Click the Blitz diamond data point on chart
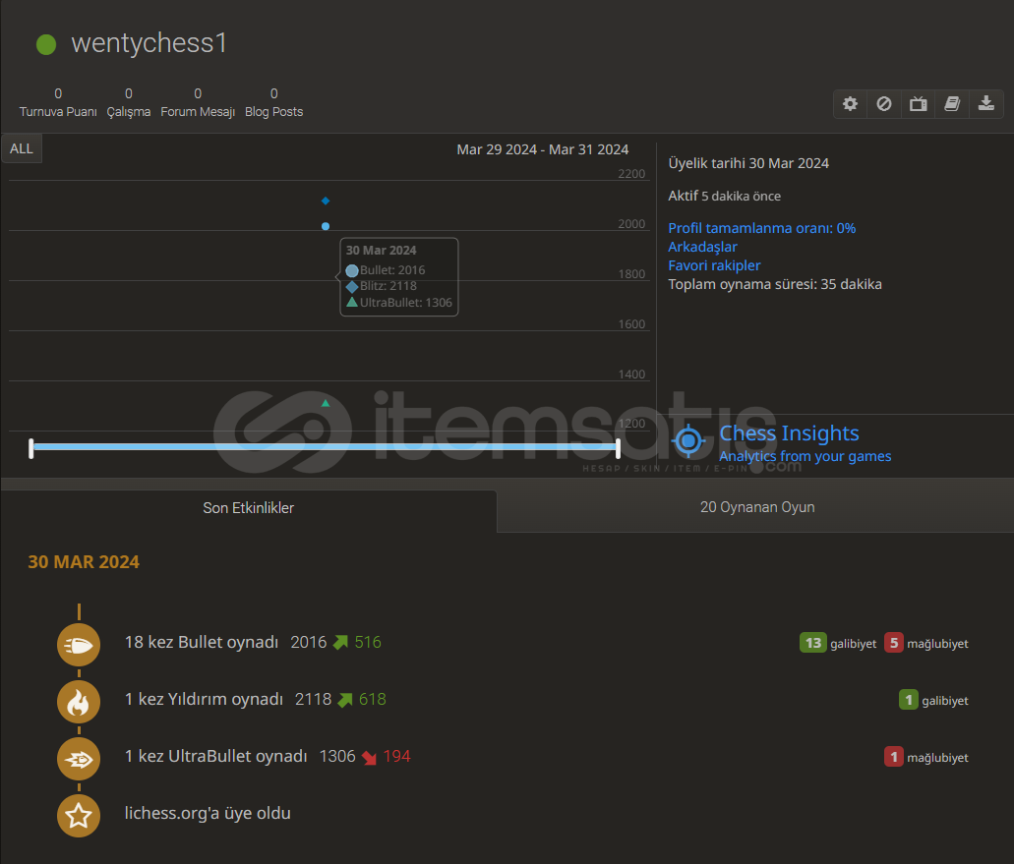Image resolution: width=1014 pixels, height=864 pixels. [326, 201]
